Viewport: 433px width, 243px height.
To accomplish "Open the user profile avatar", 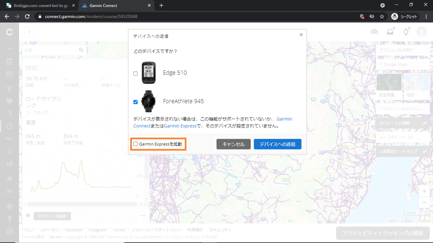I will tap(421, 32).
